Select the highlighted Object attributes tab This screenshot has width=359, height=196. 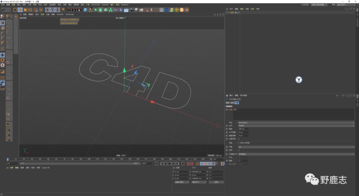pyautogui.click(x=237, y=103)
